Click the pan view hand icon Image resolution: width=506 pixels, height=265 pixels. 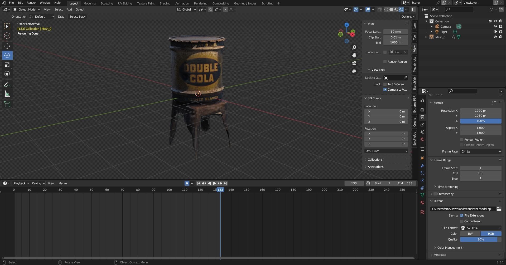354,55
